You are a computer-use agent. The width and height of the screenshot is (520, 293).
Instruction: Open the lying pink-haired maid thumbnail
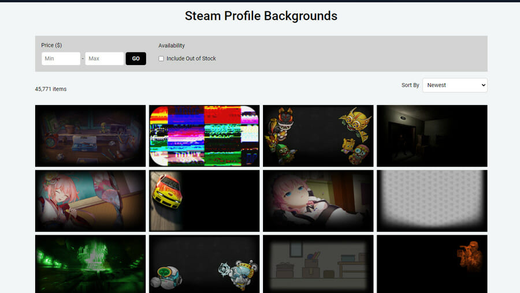tap(318, 201)
